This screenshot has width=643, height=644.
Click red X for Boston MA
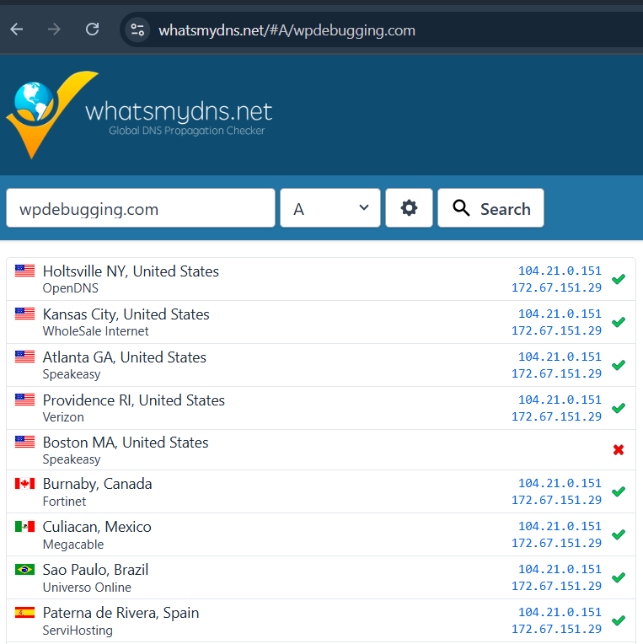(x=619, y=450)
